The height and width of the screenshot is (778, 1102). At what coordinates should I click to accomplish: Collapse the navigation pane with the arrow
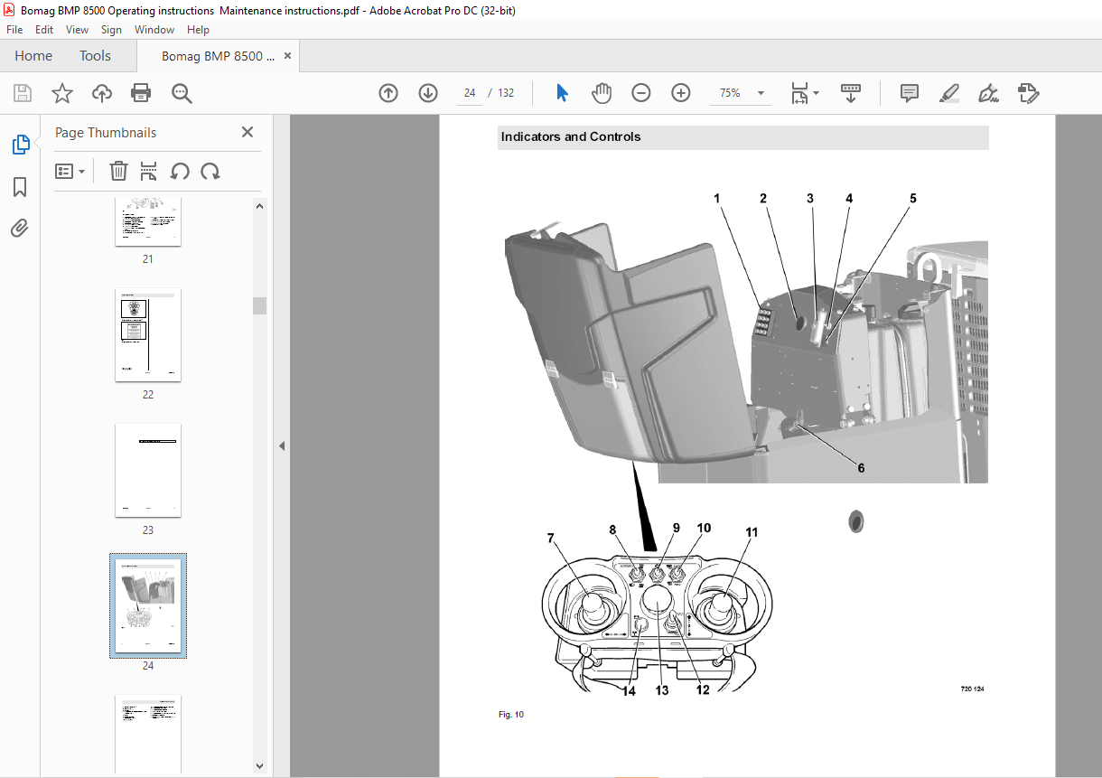[x=281, y=445]
